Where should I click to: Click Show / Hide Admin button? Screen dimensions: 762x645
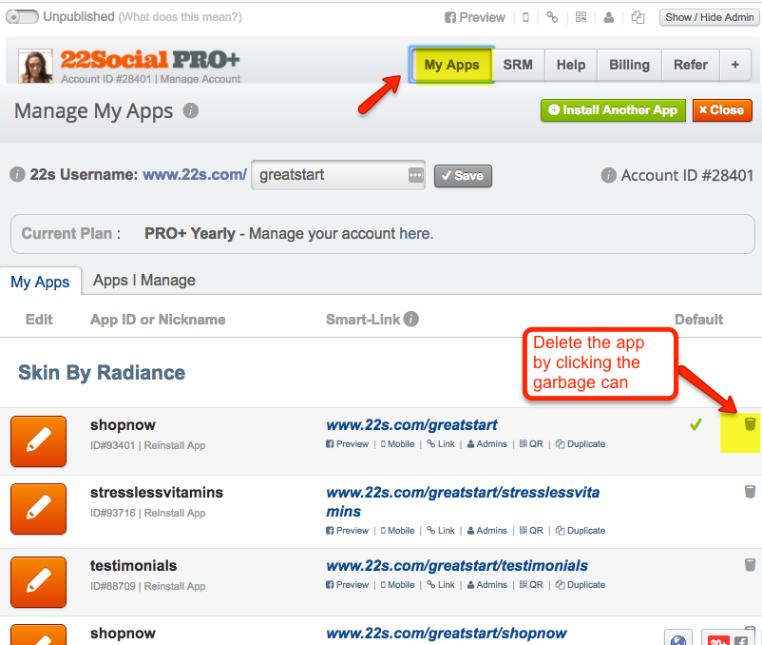710,17
